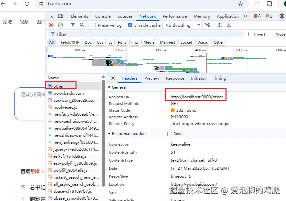Screen dimensions: 286x201
Task: Filter requests by JS type
Action: (x=111, y=42)
